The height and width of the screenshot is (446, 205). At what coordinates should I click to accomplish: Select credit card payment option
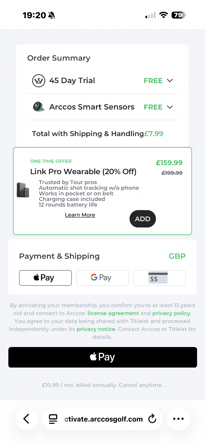[x=159, y=278]
